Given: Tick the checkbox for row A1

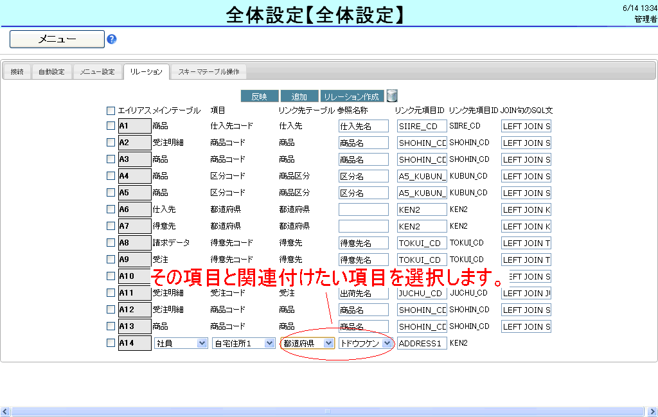Looking at the screenshot, I should pyautogui.click(x=111, y=126).
